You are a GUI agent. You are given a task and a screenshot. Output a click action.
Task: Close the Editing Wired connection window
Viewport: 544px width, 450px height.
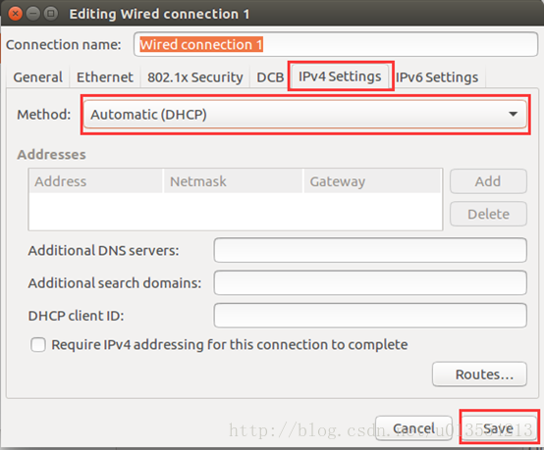point(15,14)
